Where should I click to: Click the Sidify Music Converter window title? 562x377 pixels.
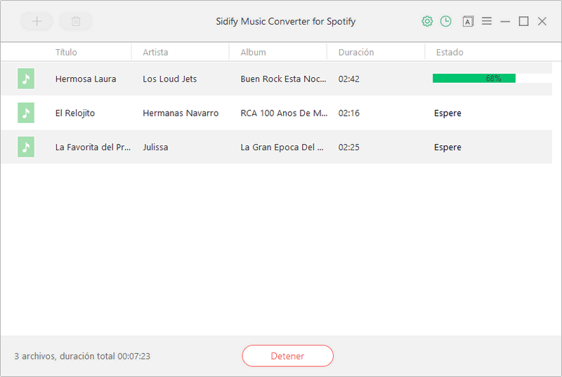[286, 22]
